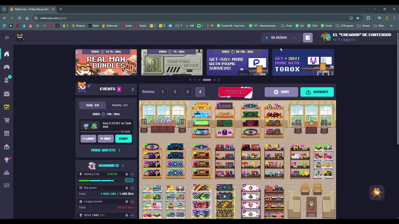Image resolution: width=399 pixels, height=224 pixels.
Task: Open the hamster chat assistant icon
Action: tap(377, 193)
